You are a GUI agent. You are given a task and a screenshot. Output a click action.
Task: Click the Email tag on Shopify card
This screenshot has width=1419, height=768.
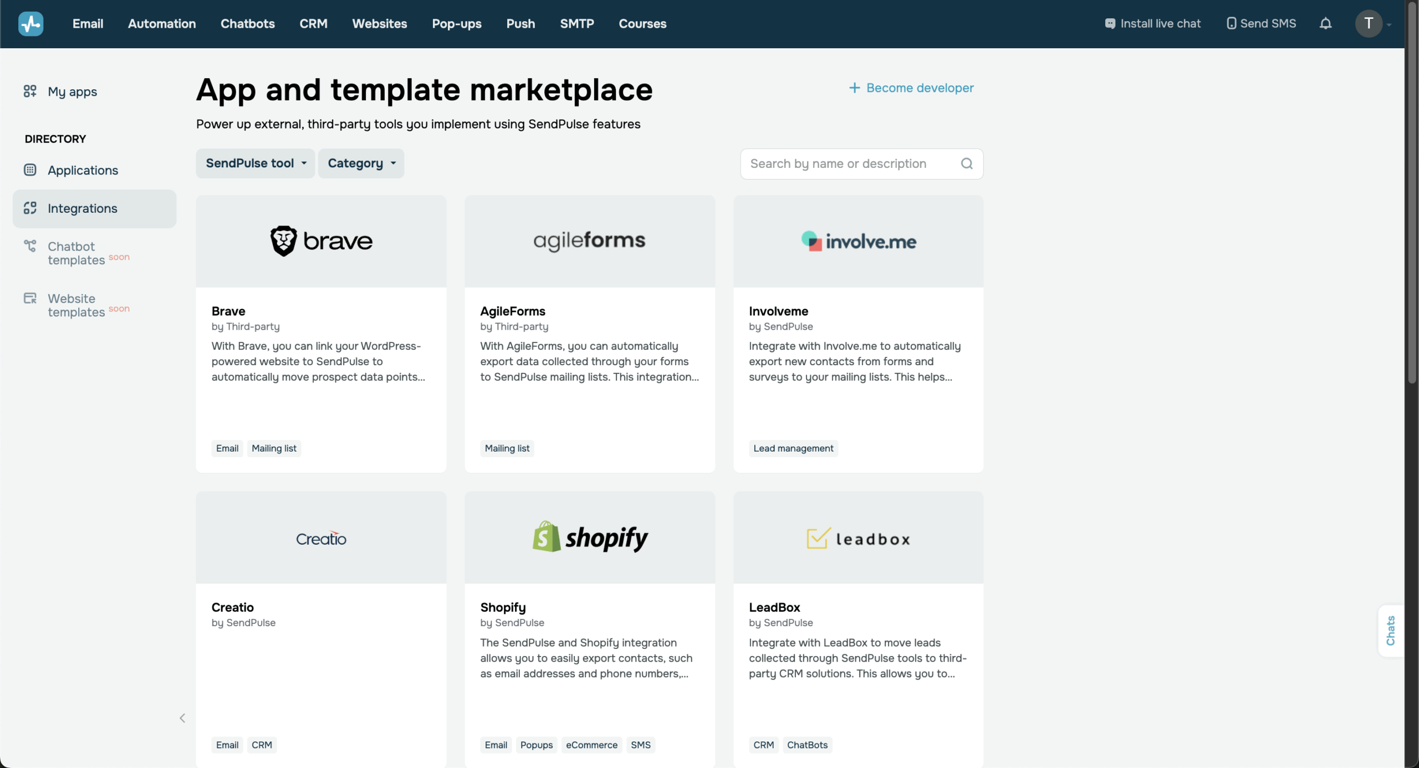pos(496,745)
